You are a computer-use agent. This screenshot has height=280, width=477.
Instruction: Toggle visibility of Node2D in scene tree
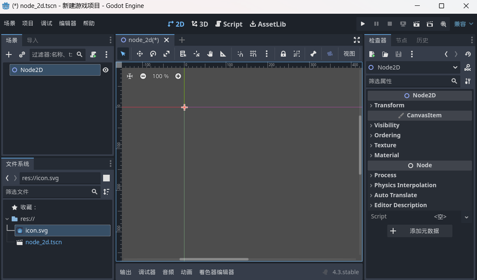106,70
